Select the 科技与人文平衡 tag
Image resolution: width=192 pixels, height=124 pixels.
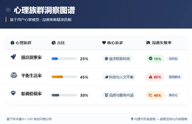[119, 77]
